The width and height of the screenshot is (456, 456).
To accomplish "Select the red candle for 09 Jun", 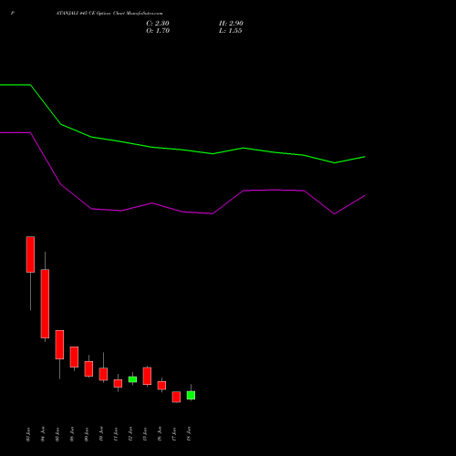I will tap(88, 368).
